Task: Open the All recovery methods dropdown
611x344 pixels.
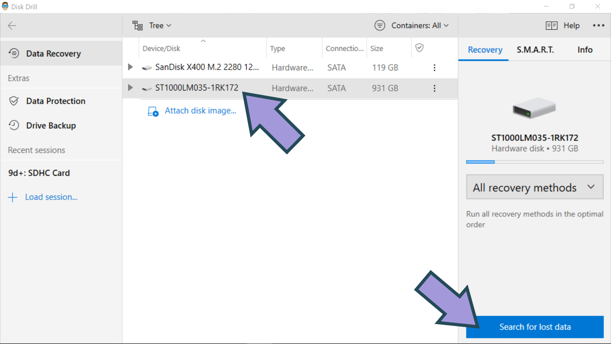Action: tap(533, 188)
